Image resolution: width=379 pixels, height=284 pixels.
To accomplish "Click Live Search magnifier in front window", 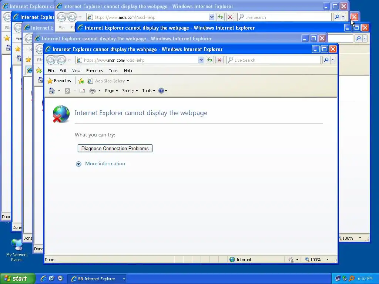I will pos(326,60).
